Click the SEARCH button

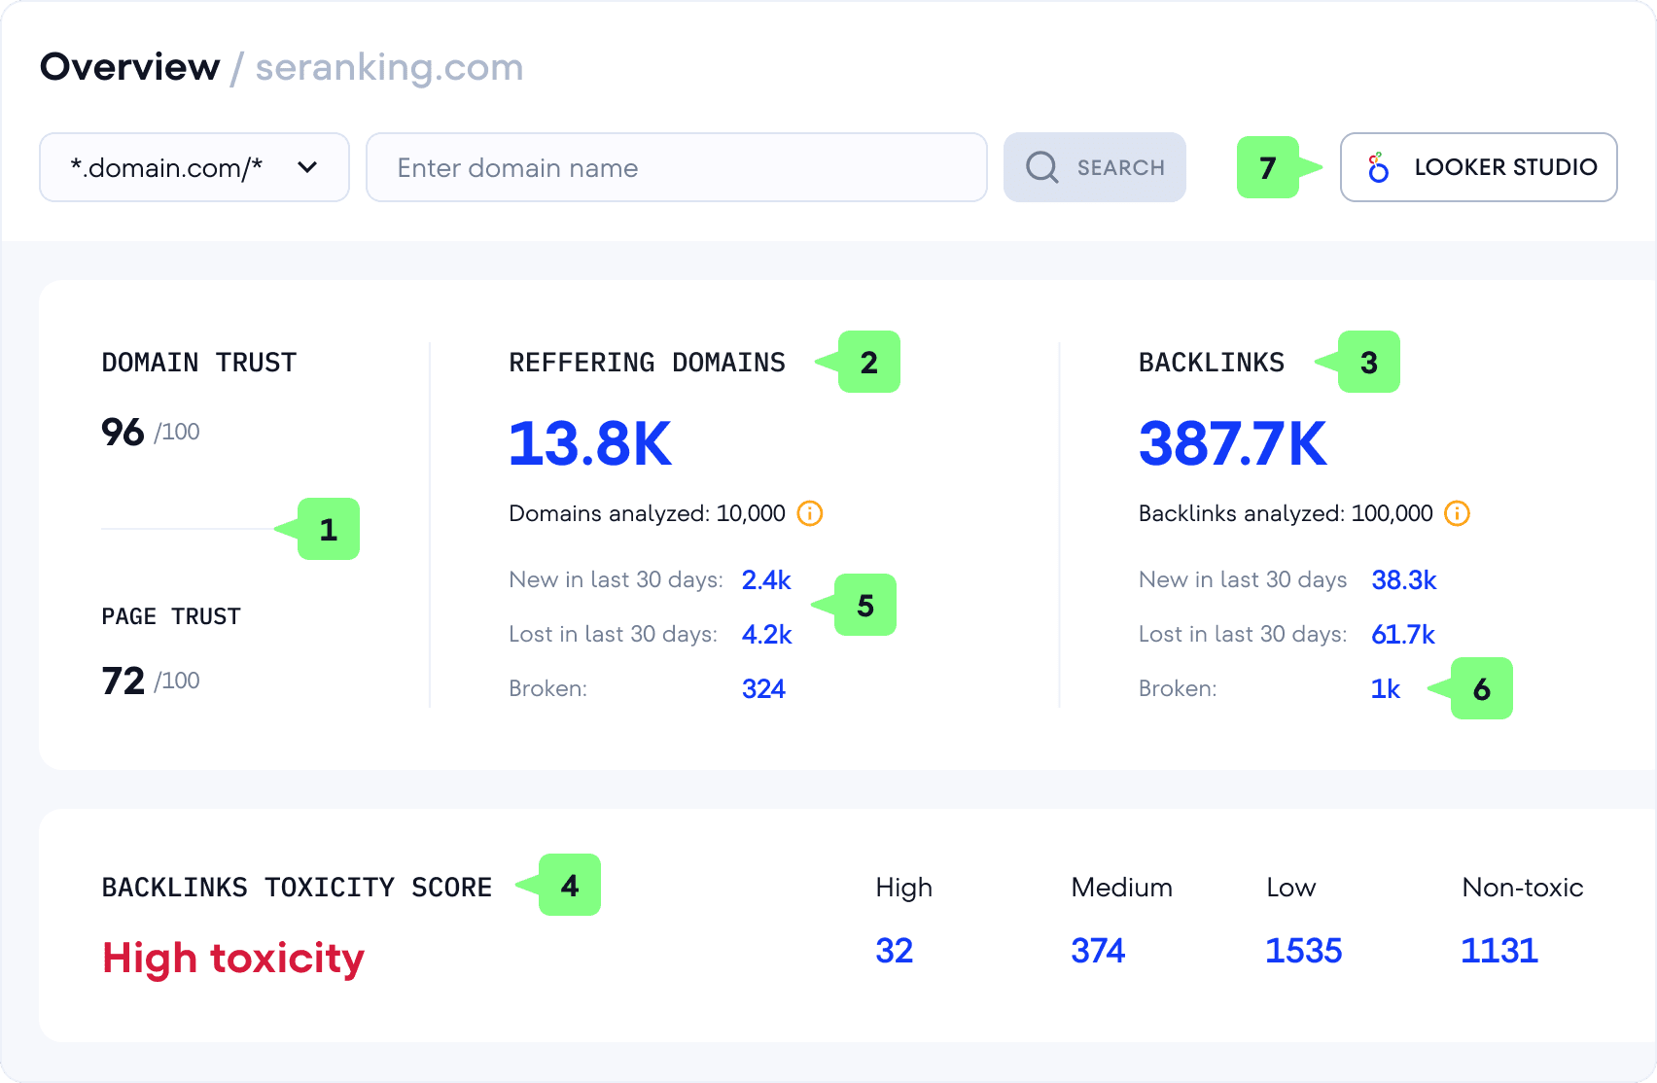coord(1095,167)
